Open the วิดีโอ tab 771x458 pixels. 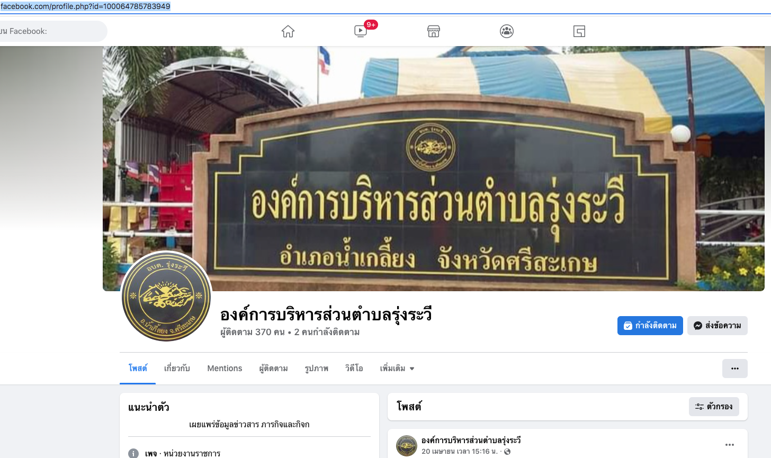[354, 369]
